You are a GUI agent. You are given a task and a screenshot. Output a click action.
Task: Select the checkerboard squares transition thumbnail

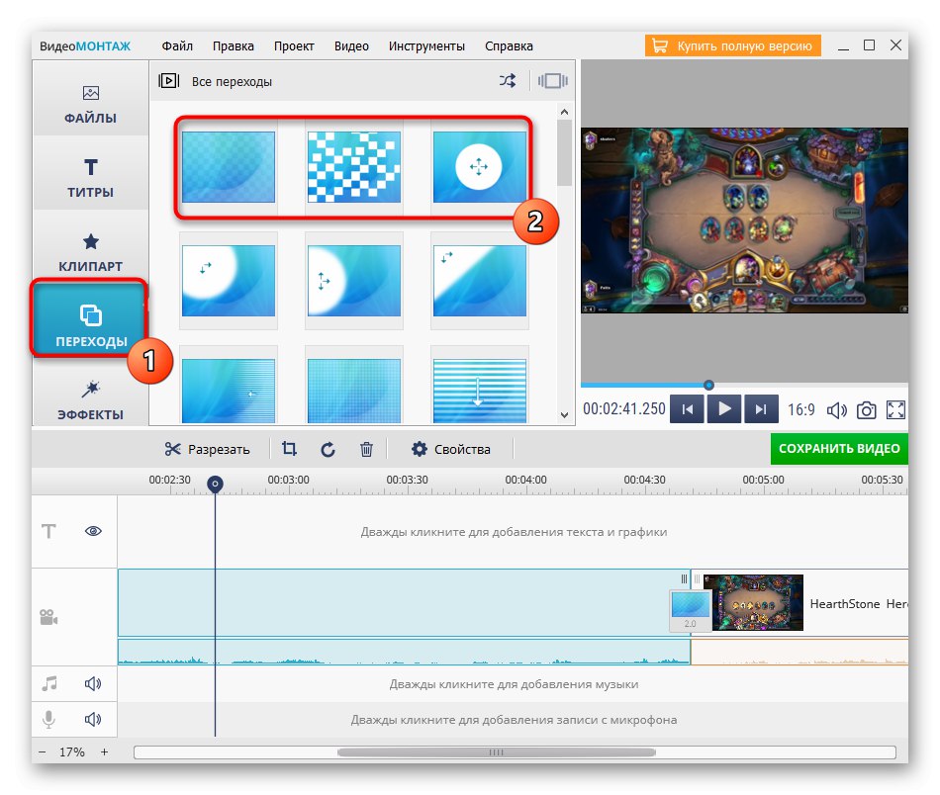point(353,167)
